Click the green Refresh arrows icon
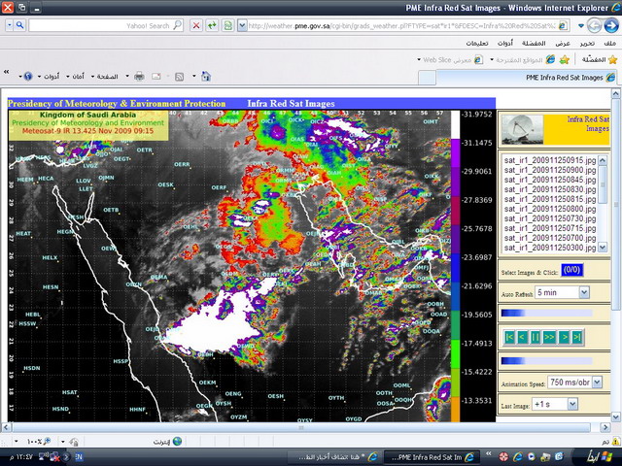Viewport: 622px width, 466px height. point(212,26)
